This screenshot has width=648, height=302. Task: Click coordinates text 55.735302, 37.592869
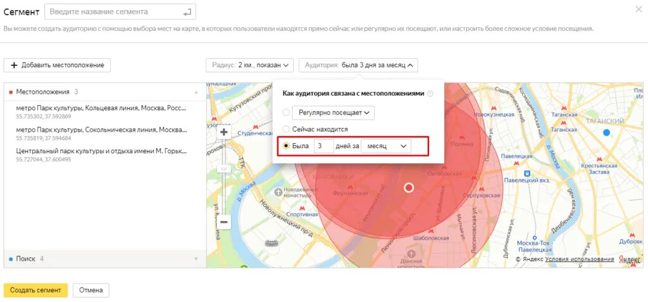pyautogui.click(x=44, y=116)
